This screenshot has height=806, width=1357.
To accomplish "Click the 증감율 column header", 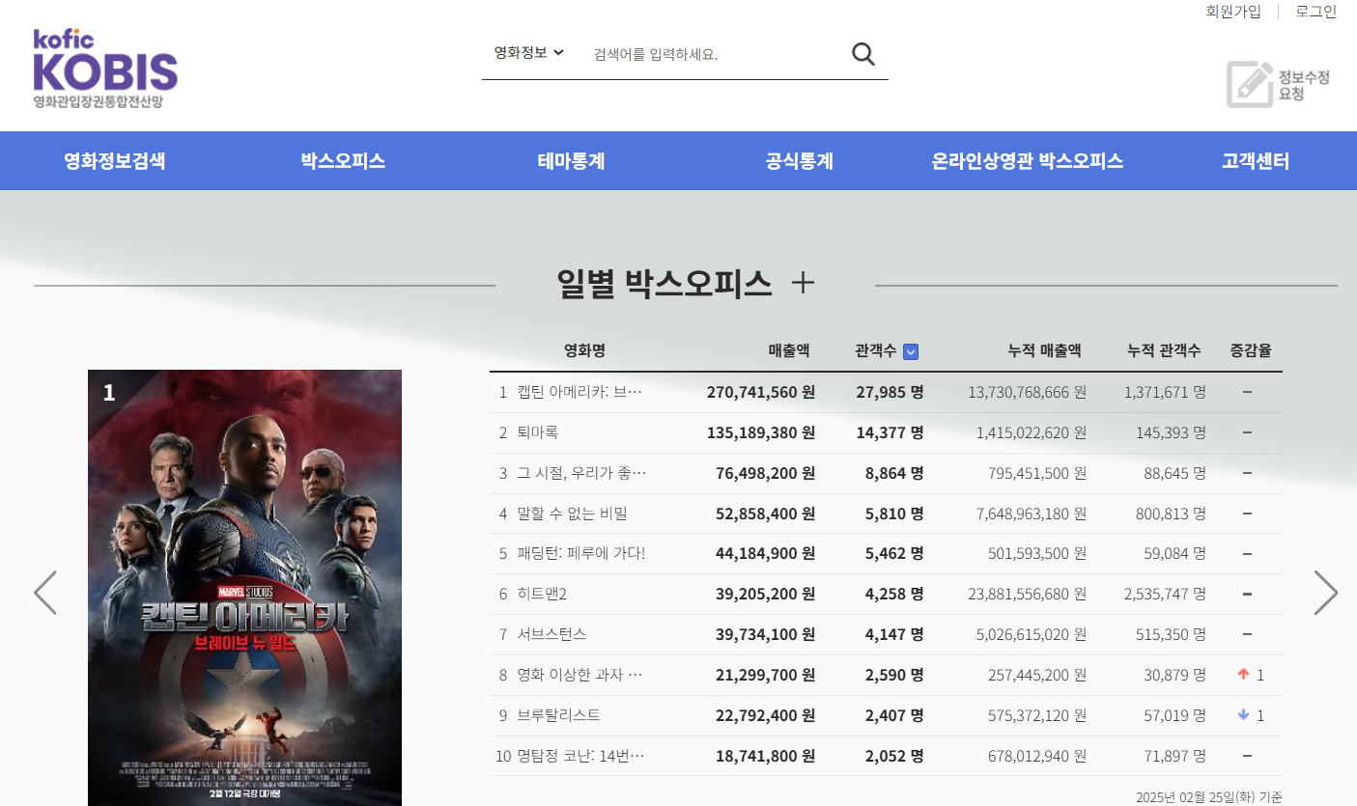I will coord(1251,351).
